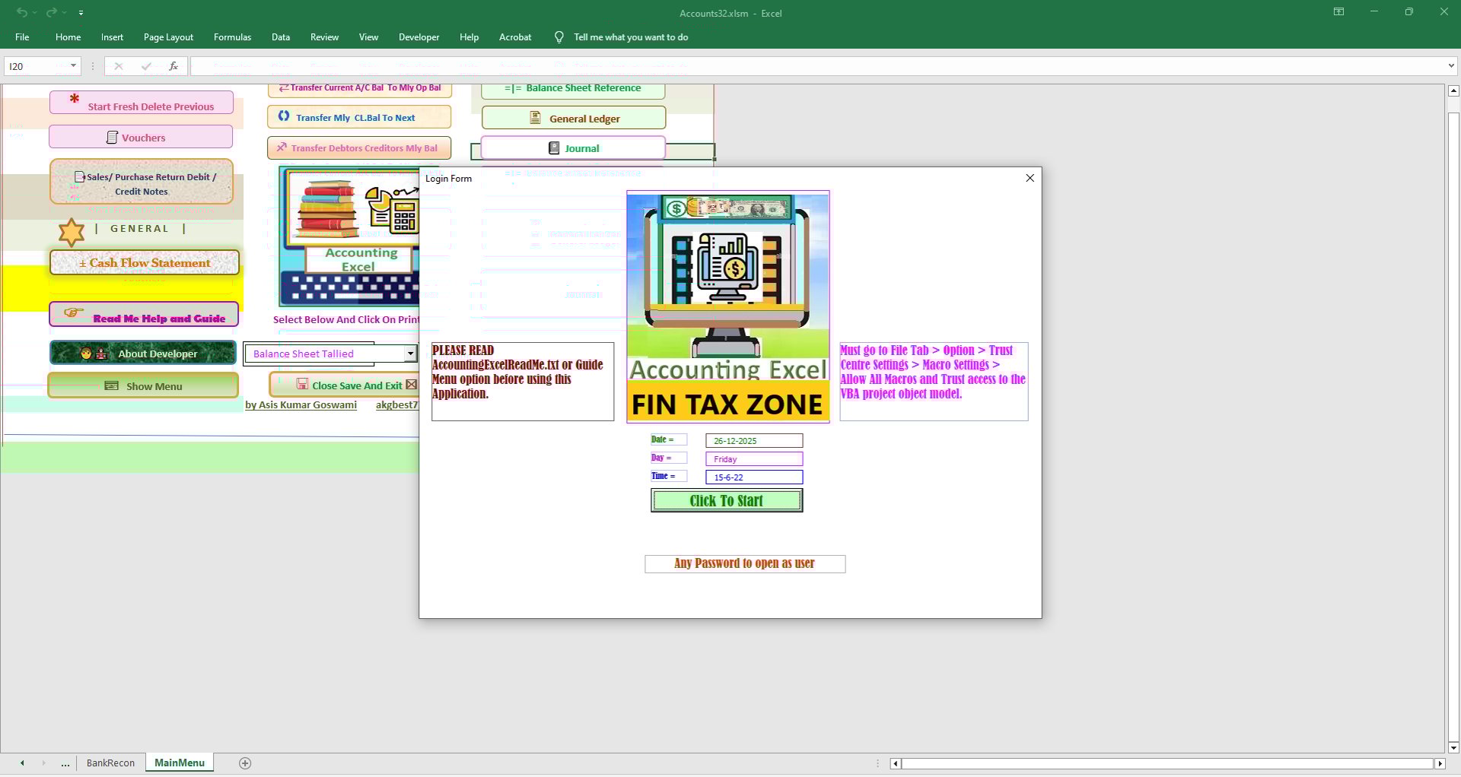Open the Balance Sheet Tallied dropdown arrow

[410, 354]
